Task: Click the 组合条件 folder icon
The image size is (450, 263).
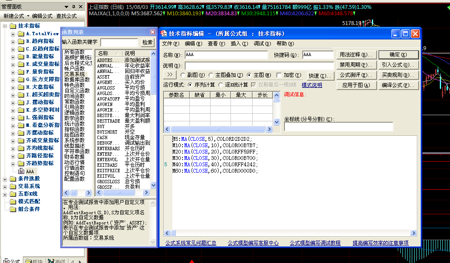Action: tap(13, 209)
